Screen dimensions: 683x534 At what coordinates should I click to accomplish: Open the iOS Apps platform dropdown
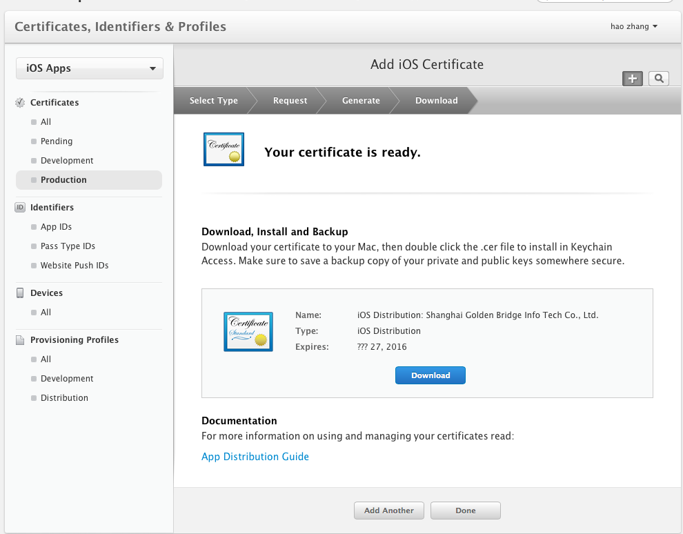[90, 68]
